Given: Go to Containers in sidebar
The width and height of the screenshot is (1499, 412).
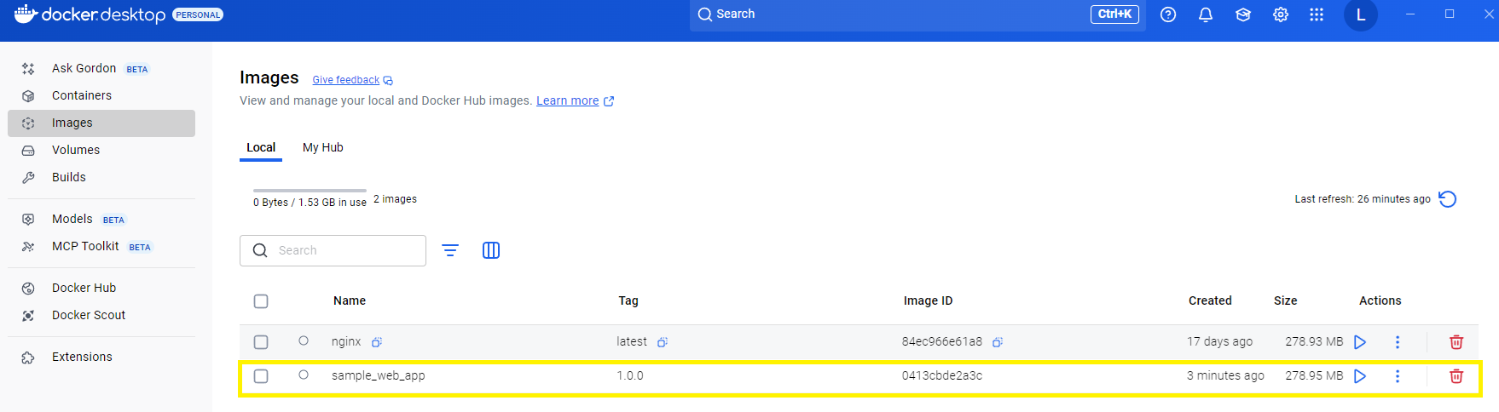Looking at the screenshot, I should point(101,95).
